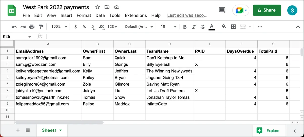The width and height of the screenshot is (304, 137).
Task: Toggle bold formatting
Action: [x=185, y=27]
